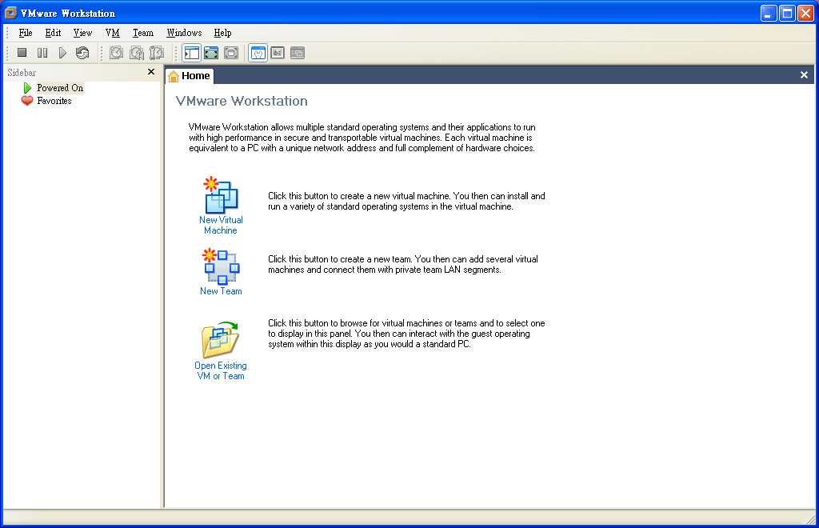Click the Full Screen toolbar icon

coord(211,53)
